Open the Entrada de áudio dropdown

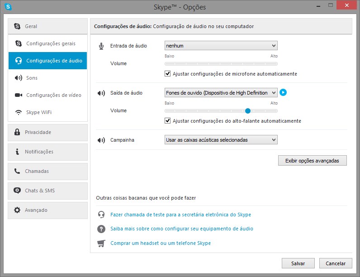(221, 45)
